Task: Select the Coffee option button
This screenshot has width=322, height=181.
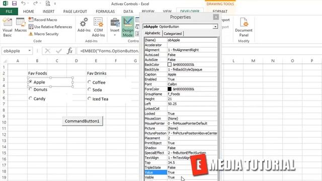Action: pyautogui.click(x=89, y=82)
